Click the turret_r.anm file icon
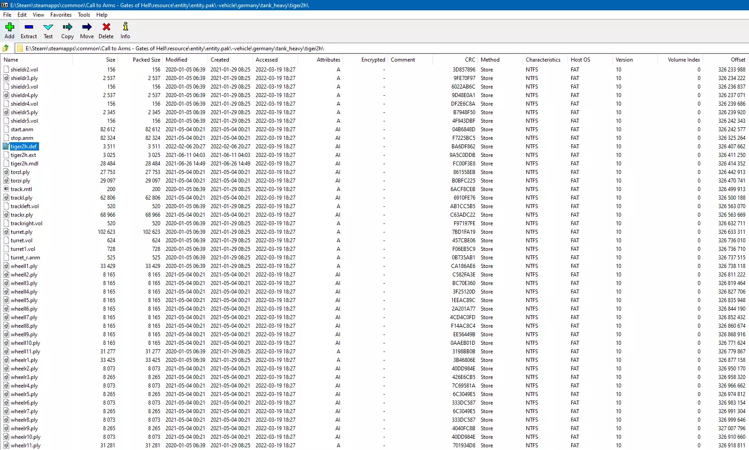The height and width of the screenshot is (450, 749). tap(6, 258)
